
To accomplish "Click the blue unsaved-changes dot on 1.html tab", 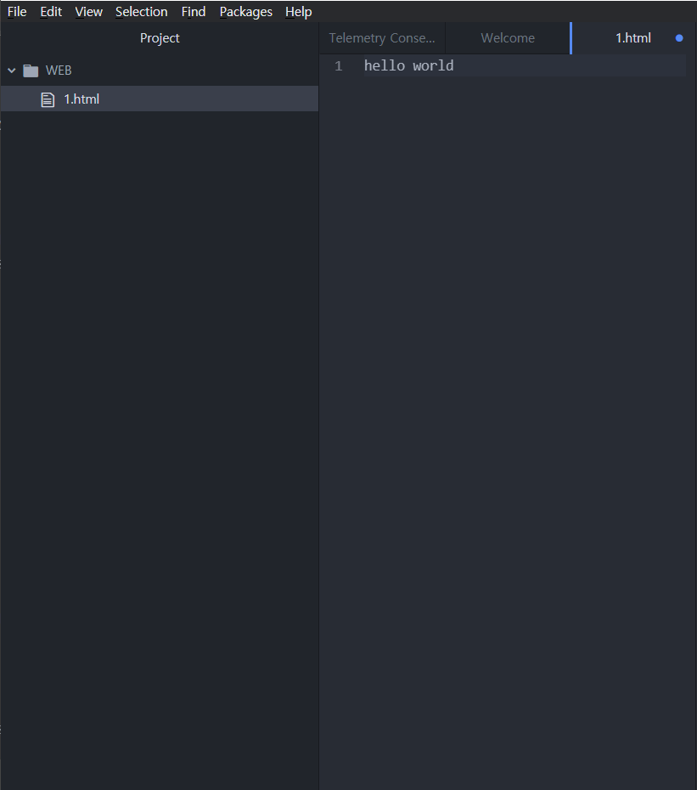I will coord(678,37).
